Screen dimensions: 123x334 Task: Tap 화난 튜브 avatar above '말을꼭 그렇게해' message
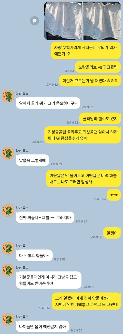point(8,153)
